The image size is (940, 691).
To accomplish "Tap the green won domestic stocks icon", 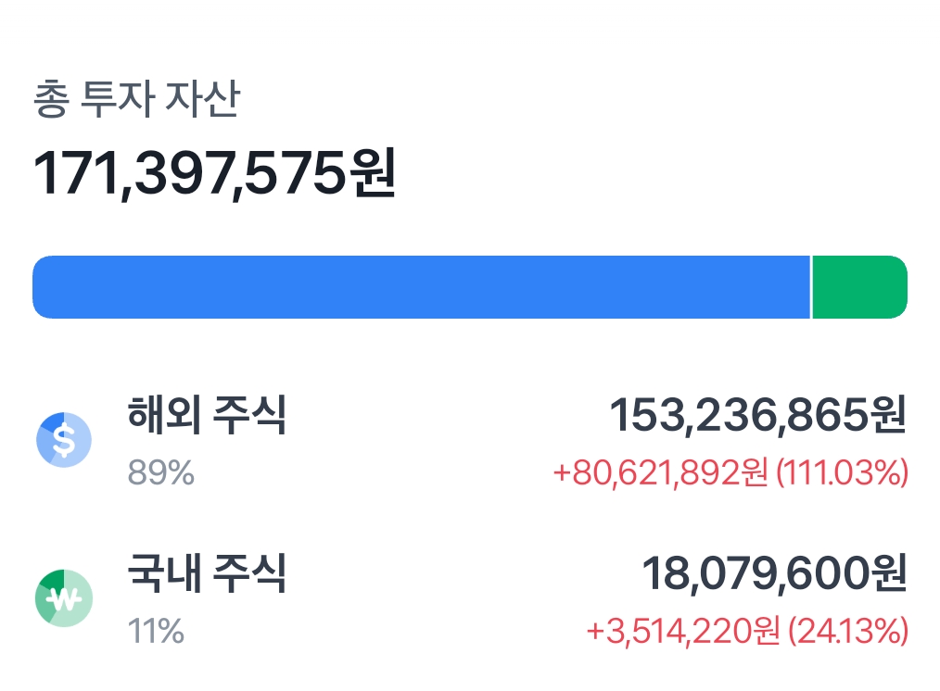I will [64, 597].
